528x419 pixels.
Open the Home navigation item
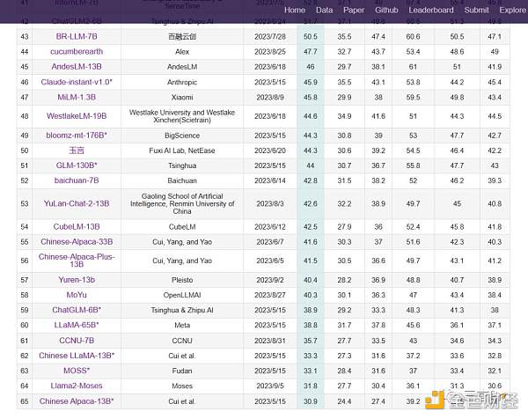pos(295,10)
